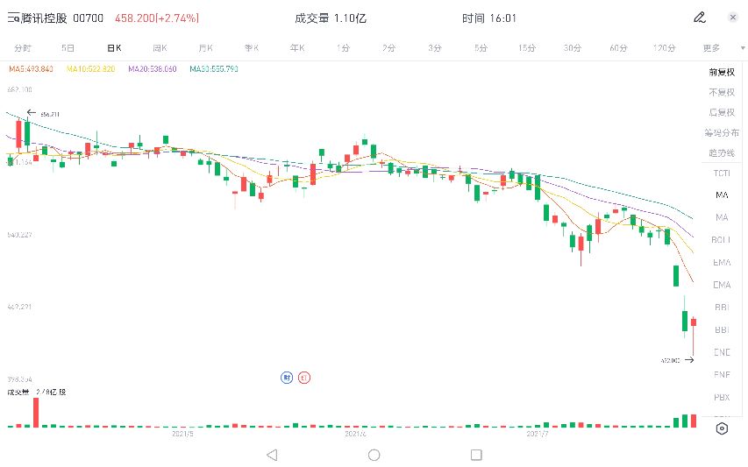Tap the 成交量 2.78亿股 volume pane label

37,393
